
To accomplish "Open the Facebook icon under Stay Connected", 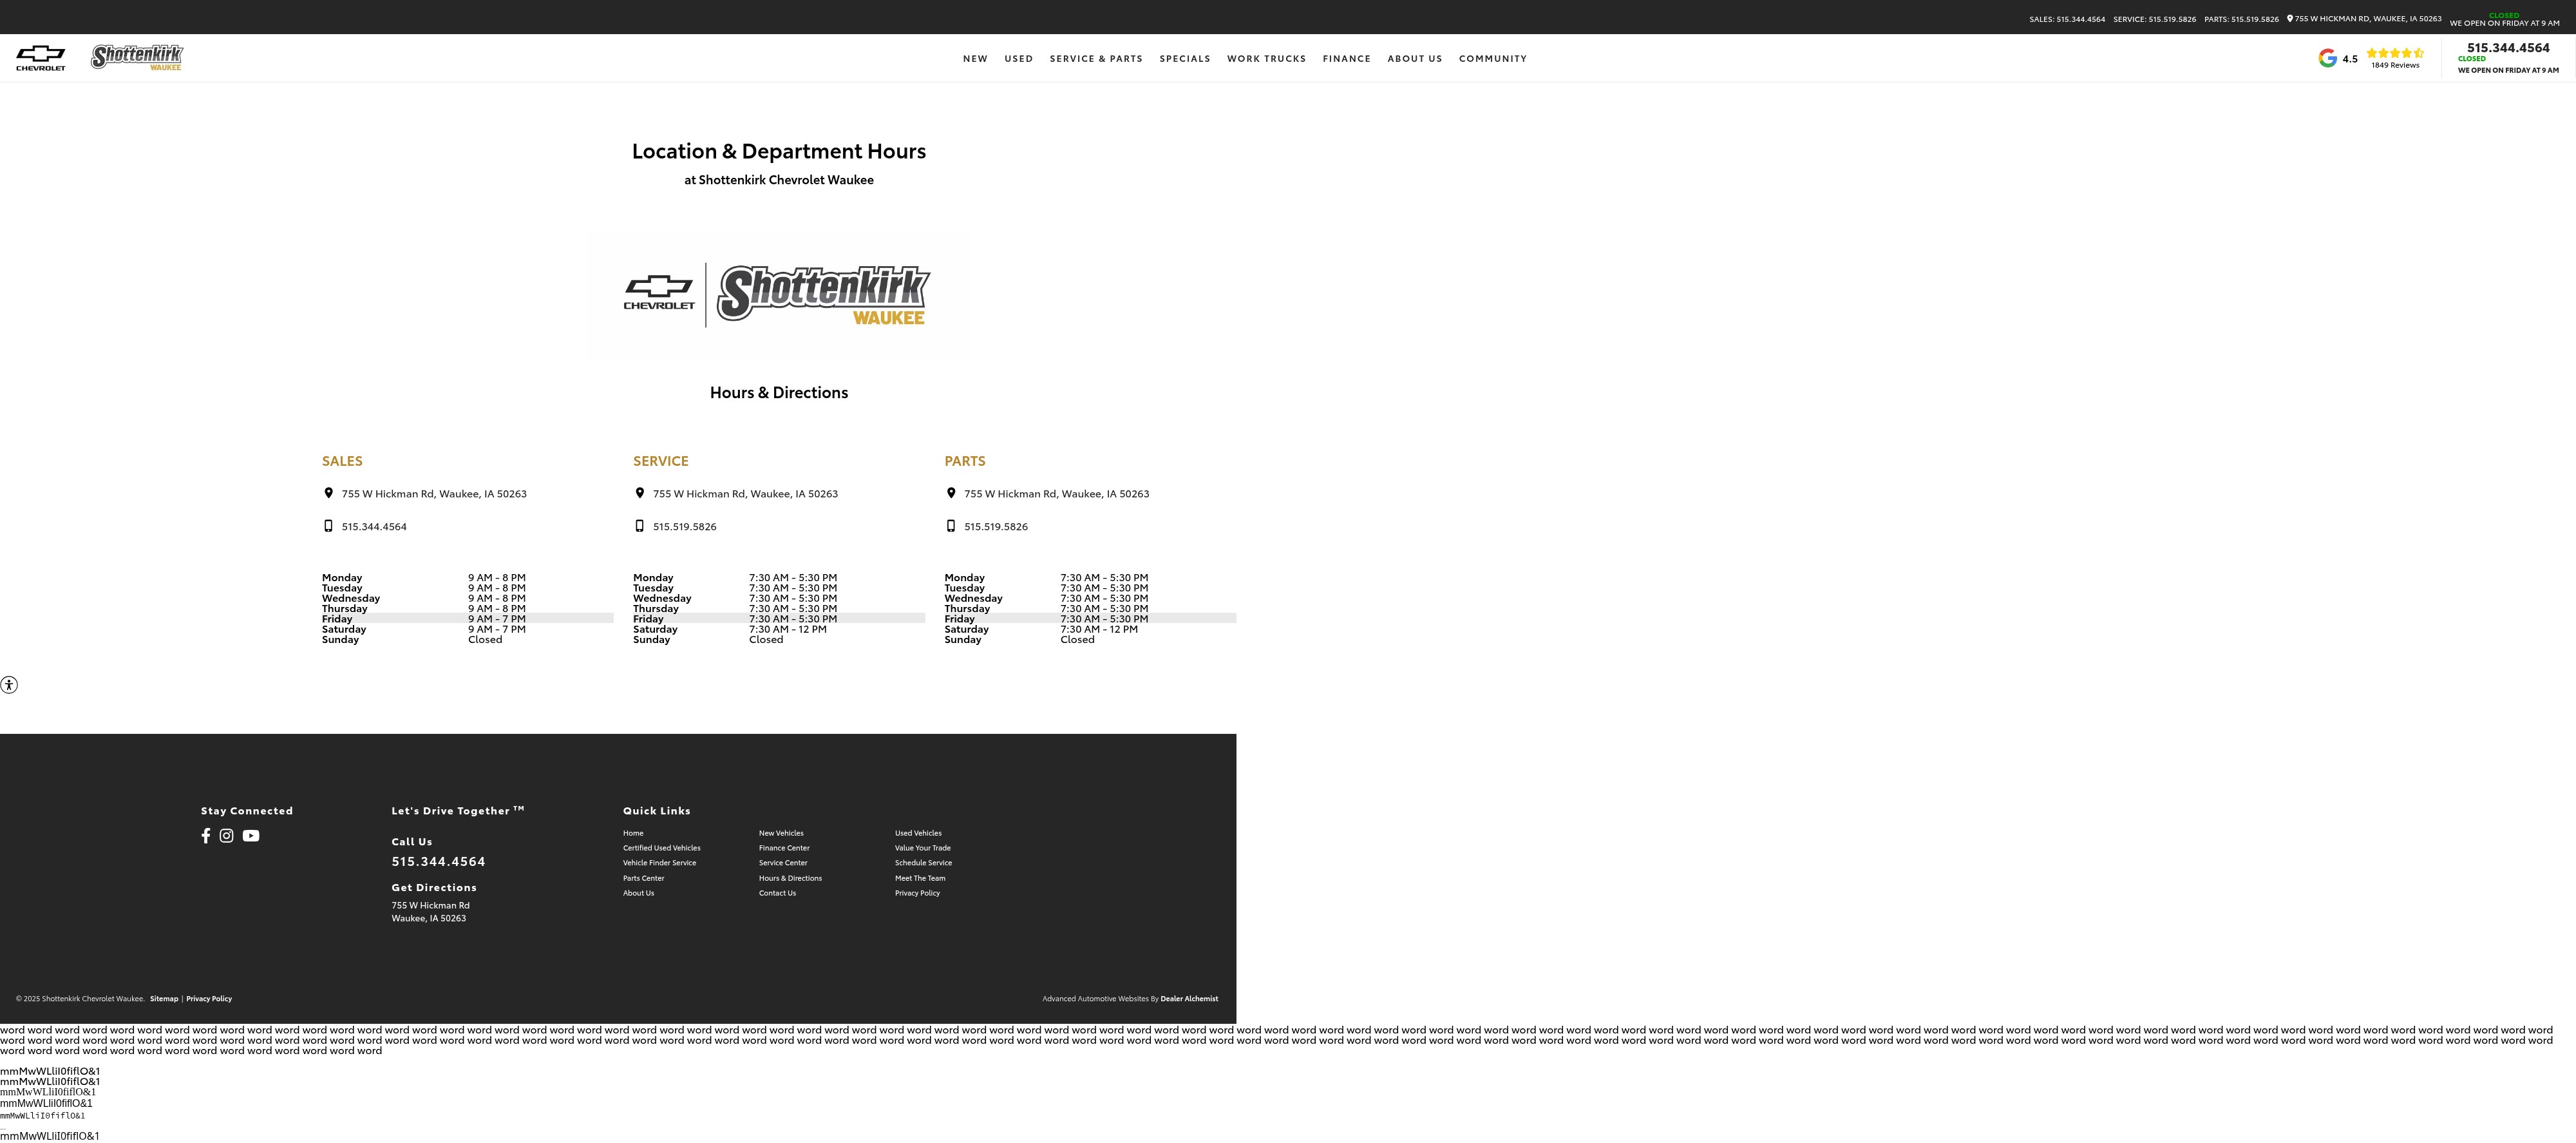I will click(x=206, y=836).
